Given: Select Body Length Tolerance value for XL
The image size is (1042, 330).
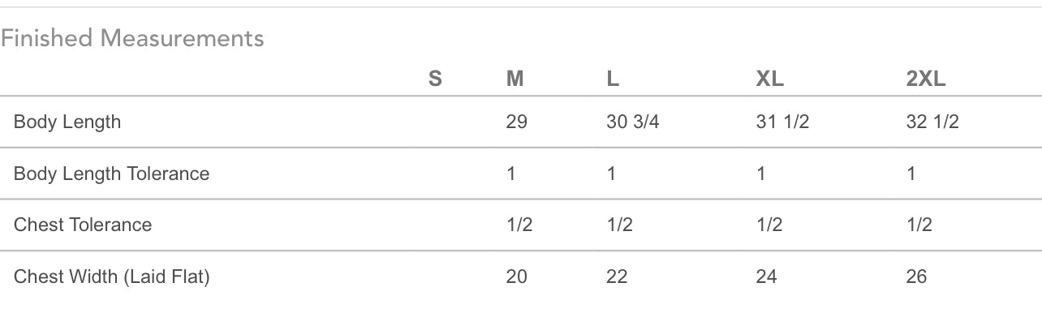Looking at the screenshot, I should pos(761,174).
